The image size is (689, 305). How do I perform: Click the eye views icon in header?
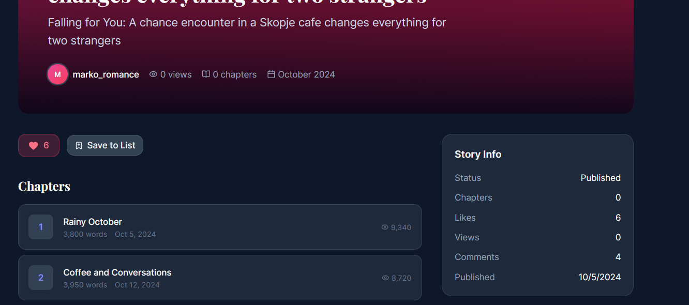[x=153, y=74]
